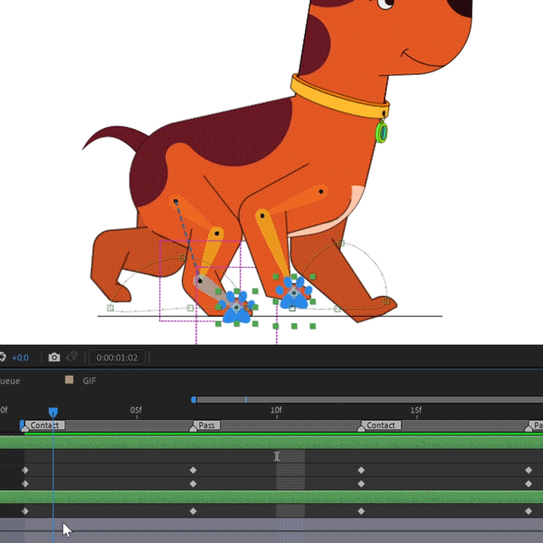Select the blue front paw controller
This screenshot has height=543, width=543.
tap(294, 293)
